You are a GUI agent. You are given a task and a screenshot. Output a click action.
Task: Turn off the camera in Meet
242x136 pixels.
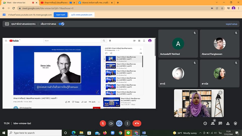tap(111, 123)
